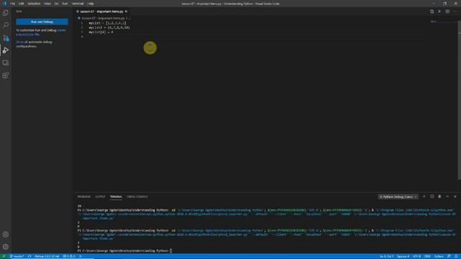
Task: Run Python file with the play icon
Action: tap(439, 12)
